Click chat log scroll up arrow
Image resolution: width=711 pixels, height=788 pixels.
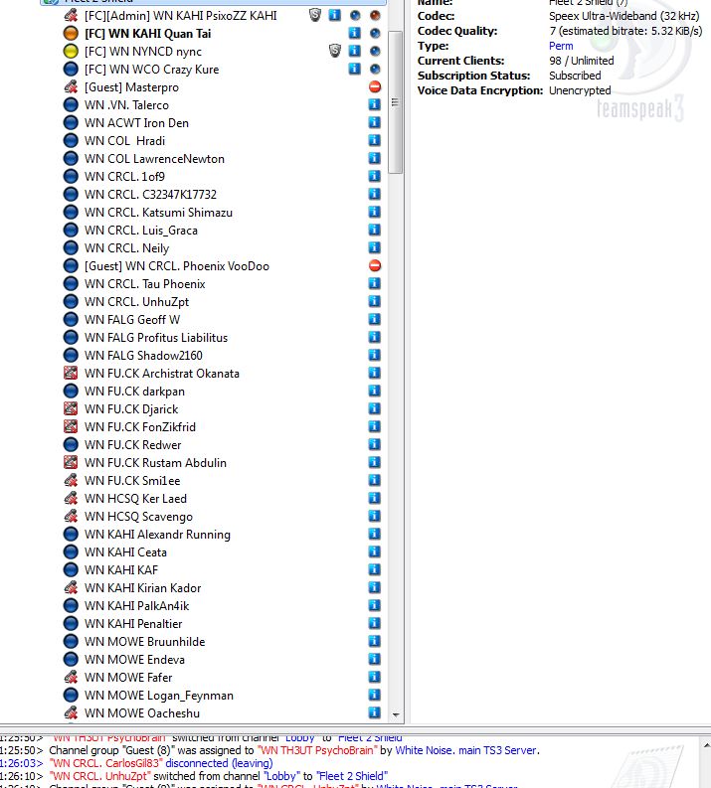click(x=706, y=746)
